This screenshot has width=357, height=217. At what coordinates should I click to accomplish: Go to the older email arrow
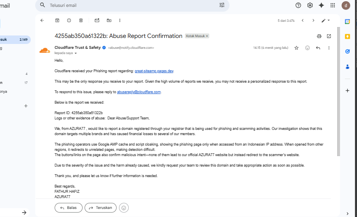coord(313,21)
